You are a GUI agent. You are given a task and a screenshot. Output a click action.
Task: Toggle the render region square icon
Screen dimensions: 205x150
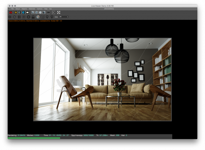pyautogui.click(x=43, y=17)
